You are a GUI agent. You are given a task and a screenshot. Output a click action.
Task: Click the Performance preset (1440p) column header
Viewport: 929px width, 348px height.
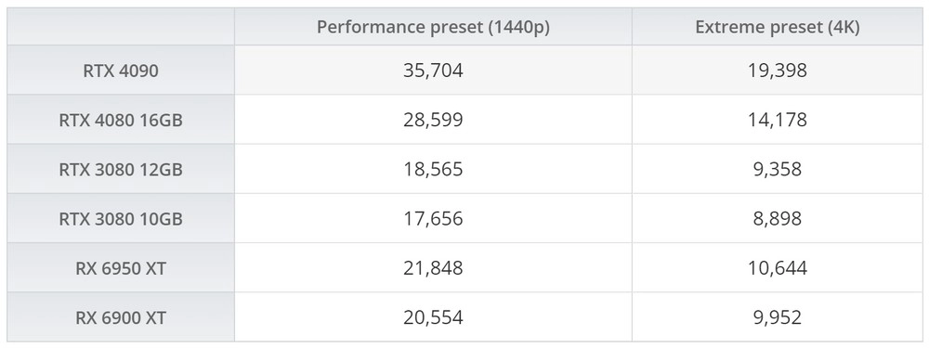[433, 27]
